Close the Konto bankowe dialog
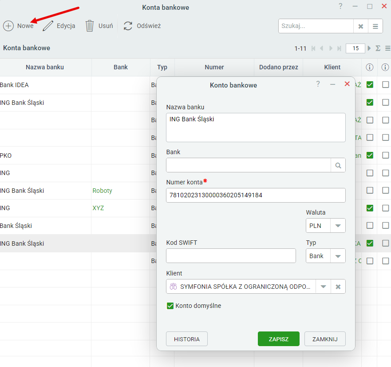 (347, 84)
